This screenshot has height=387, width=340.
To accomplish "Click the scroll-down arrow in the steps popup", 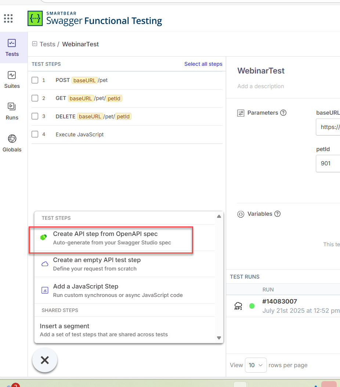I will [219, 338].
